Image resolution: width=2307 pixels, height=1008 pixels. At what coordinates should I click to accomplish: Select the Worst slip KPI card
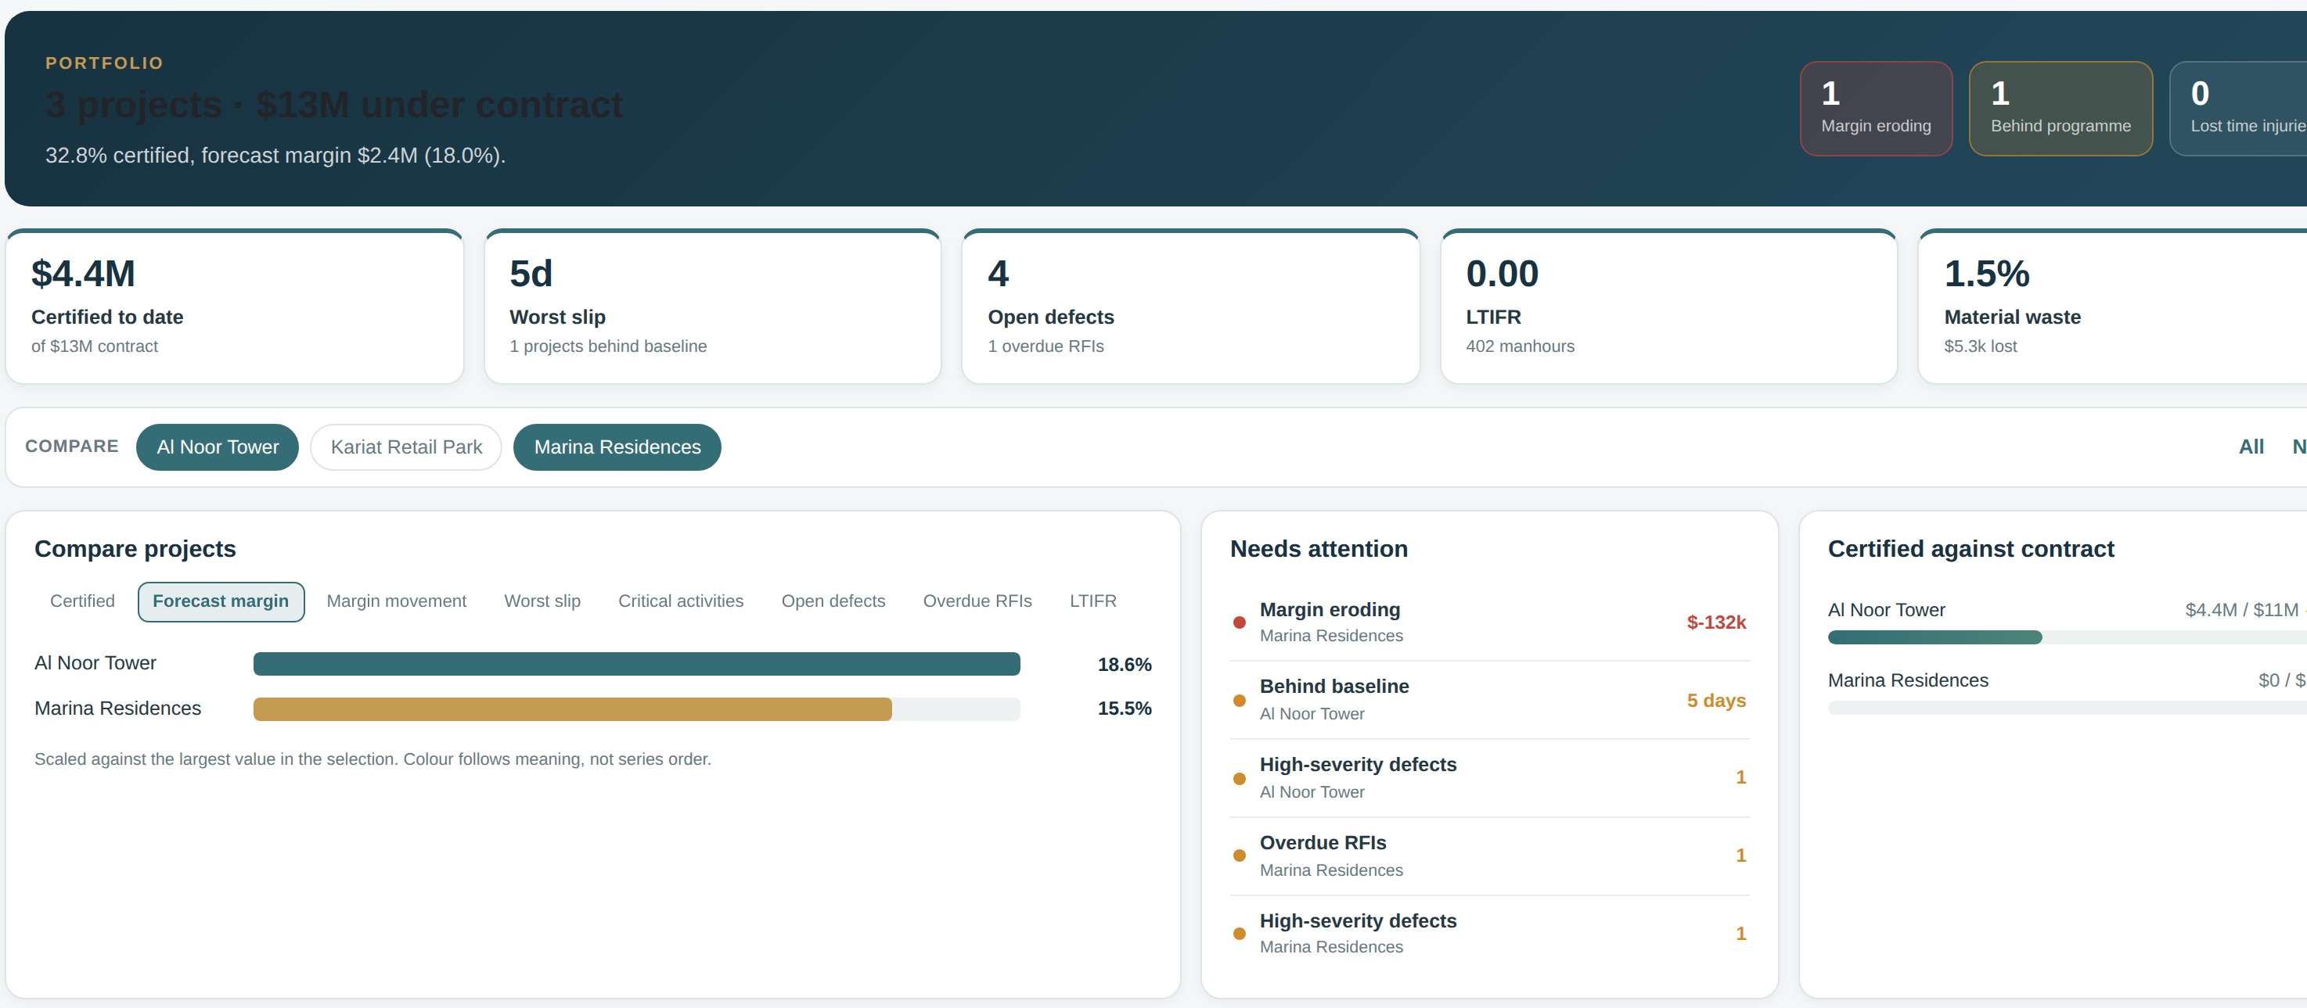coord(713,307)
